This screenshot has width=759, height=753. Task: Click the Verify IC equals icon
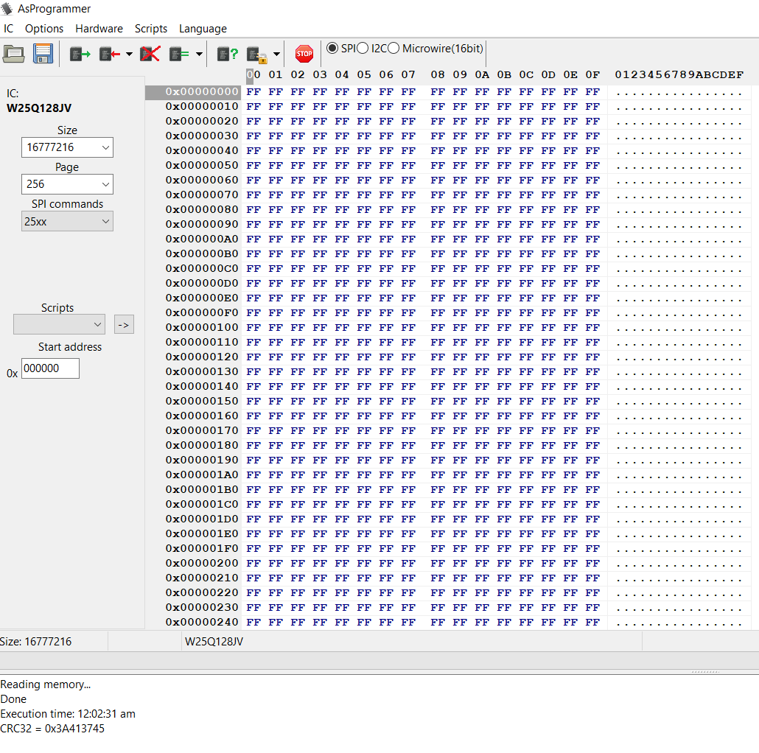click(x=180, y=54)
